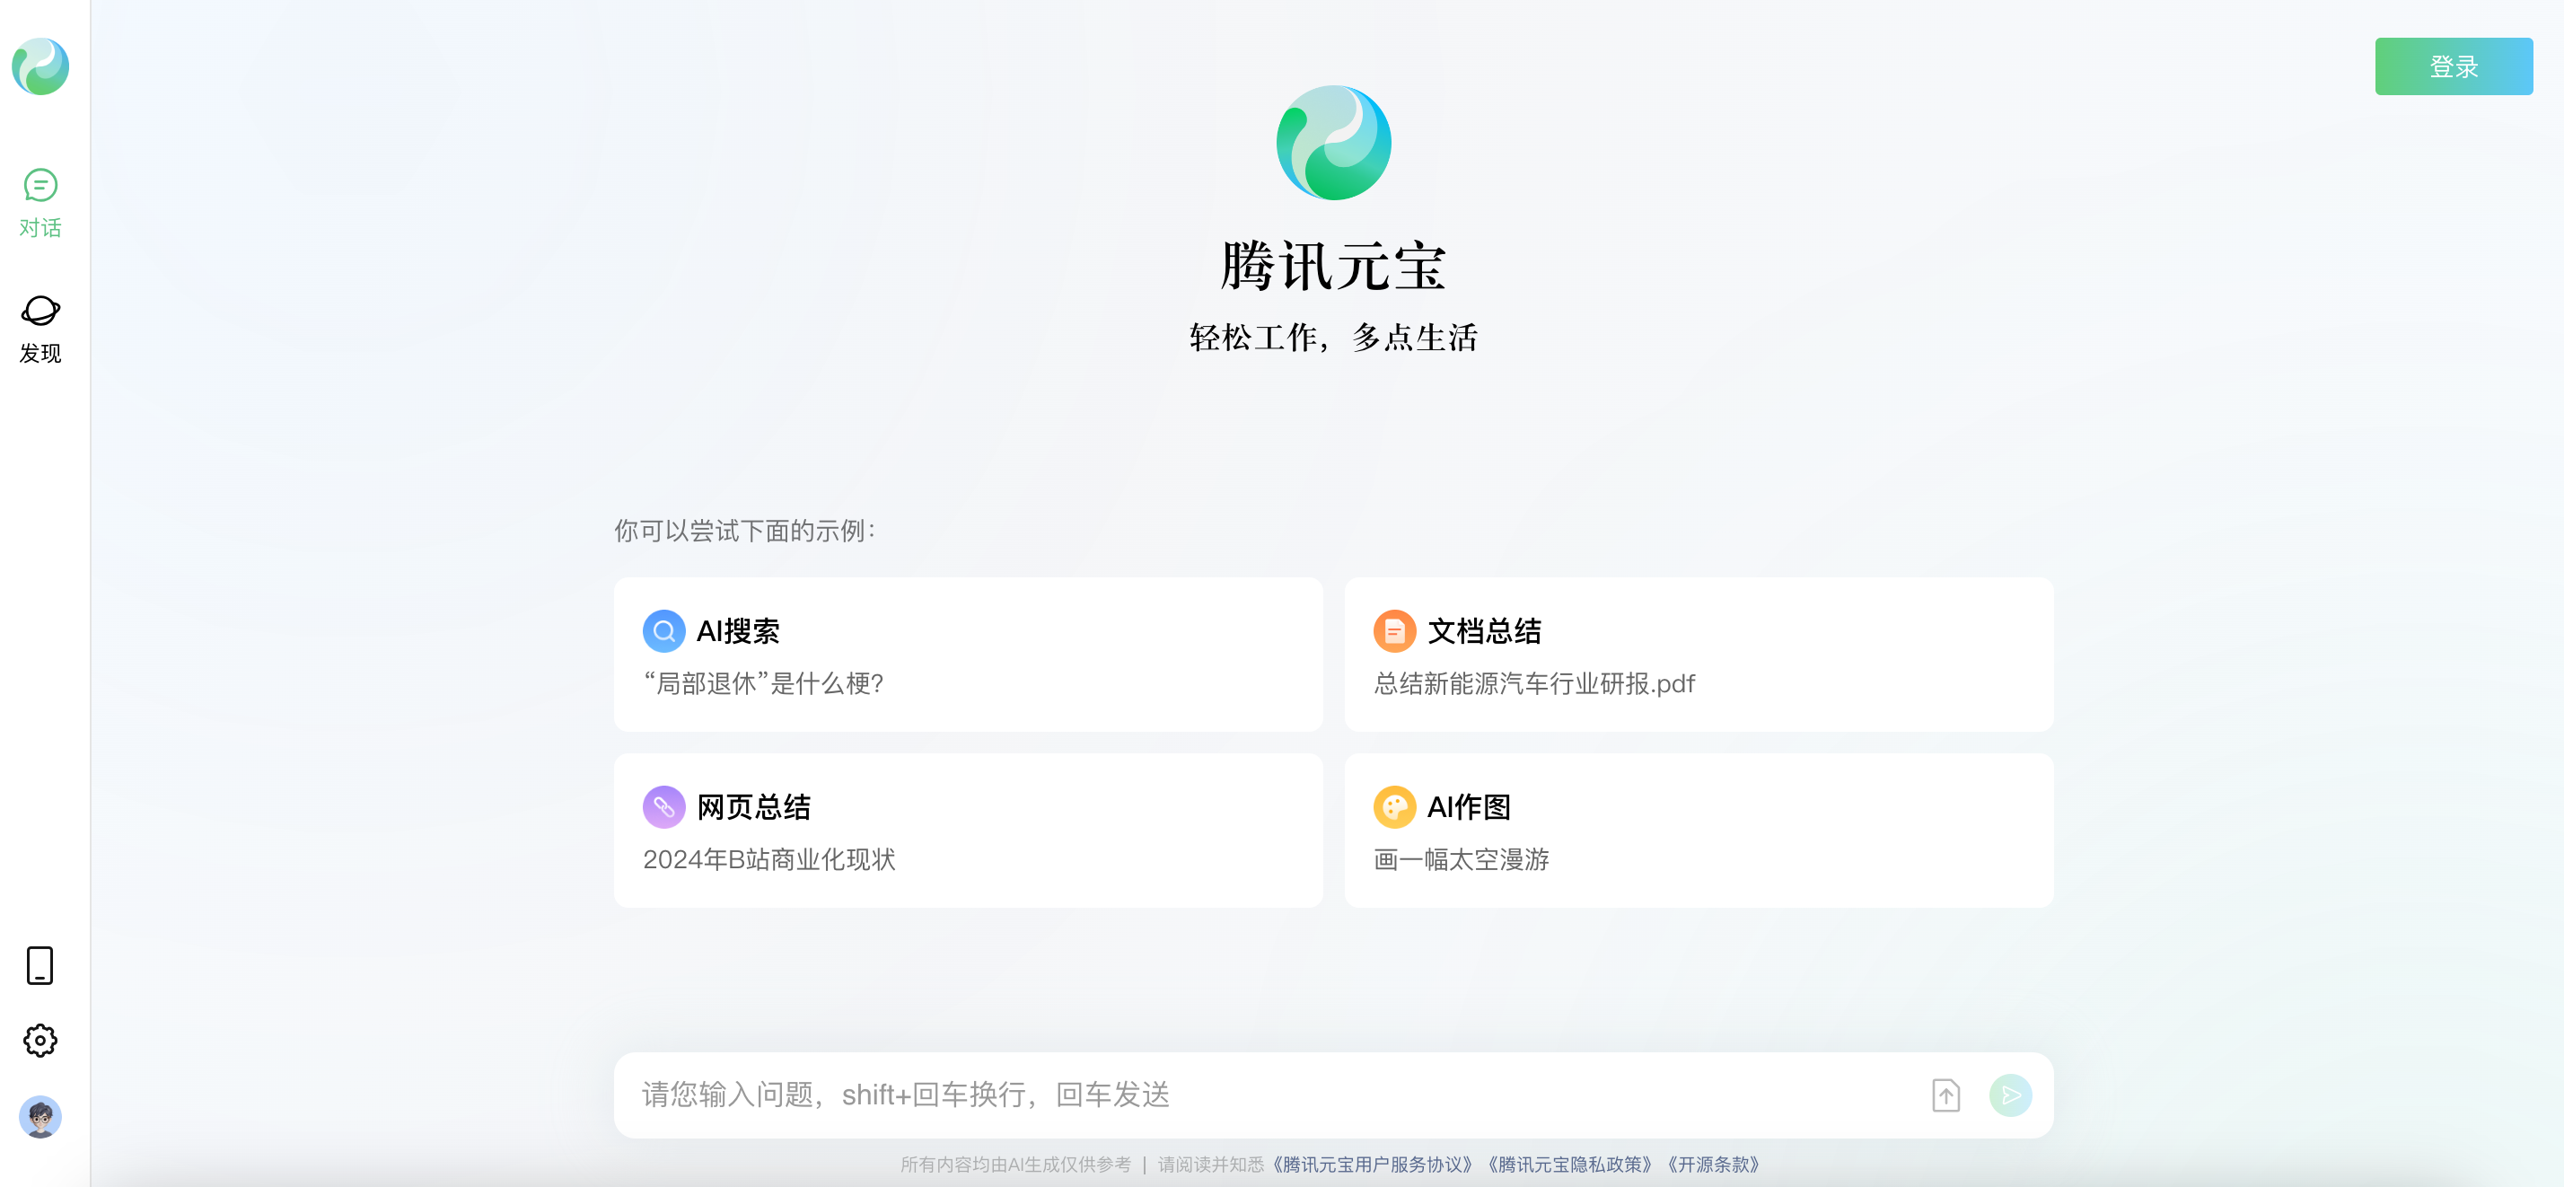The height and width of the screenshot is (1187, 2564).
Task: Open the 腾讯元宝用户服务协议 link
Action: click(1372, 1164)
